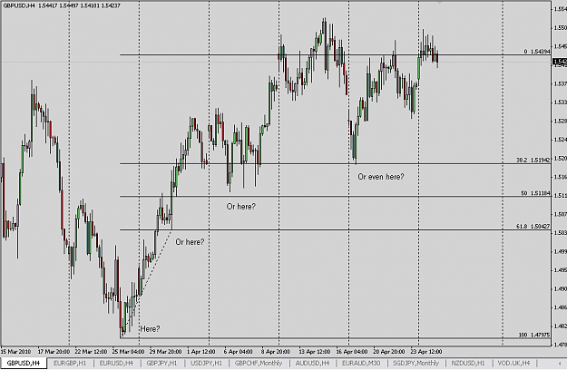The width and height of the screenshot is (567, 370).
Task: Click the current price marker on price scale
Action: coord(560,63)
